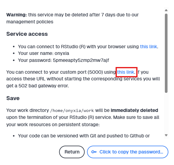Click the Git and Github bullet line
The height and width of the screenshot is (165, 174).
[x=84, y=136]
